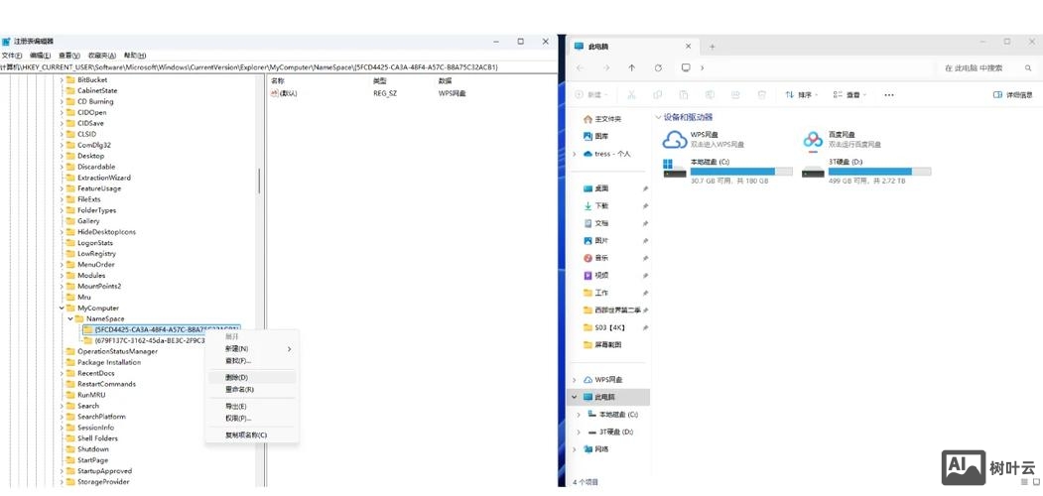Viewport: 1043px width, 496px height.
Task: Click the refresh button in File Explorer
Action: (658, 67)
